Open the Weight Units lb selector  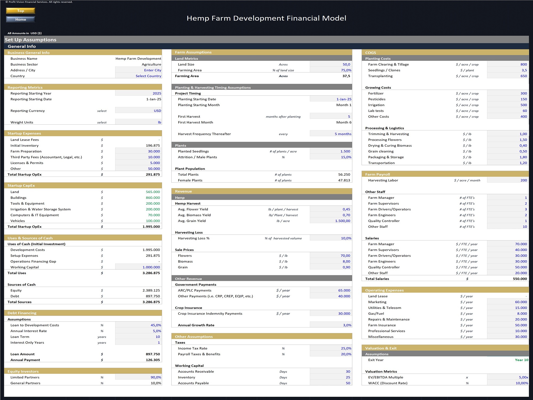pyautogui.click(x=138, y=122)
